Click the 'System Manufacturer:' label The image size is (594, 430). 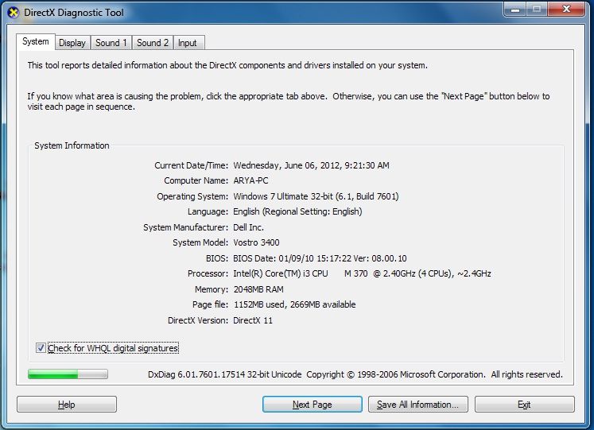pos(186,227)
